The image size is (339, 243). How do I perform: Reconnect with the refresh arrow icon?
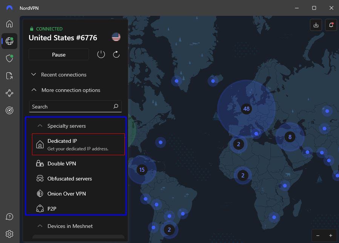(116, 54)
